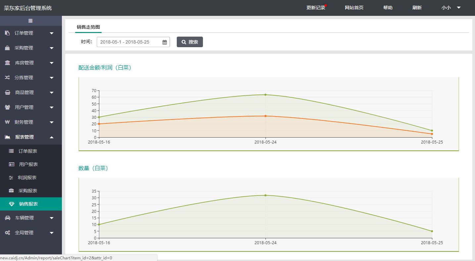Click the calendar icon in date field
This screenshot has width=475, height=261.
(x=165, y=42)
